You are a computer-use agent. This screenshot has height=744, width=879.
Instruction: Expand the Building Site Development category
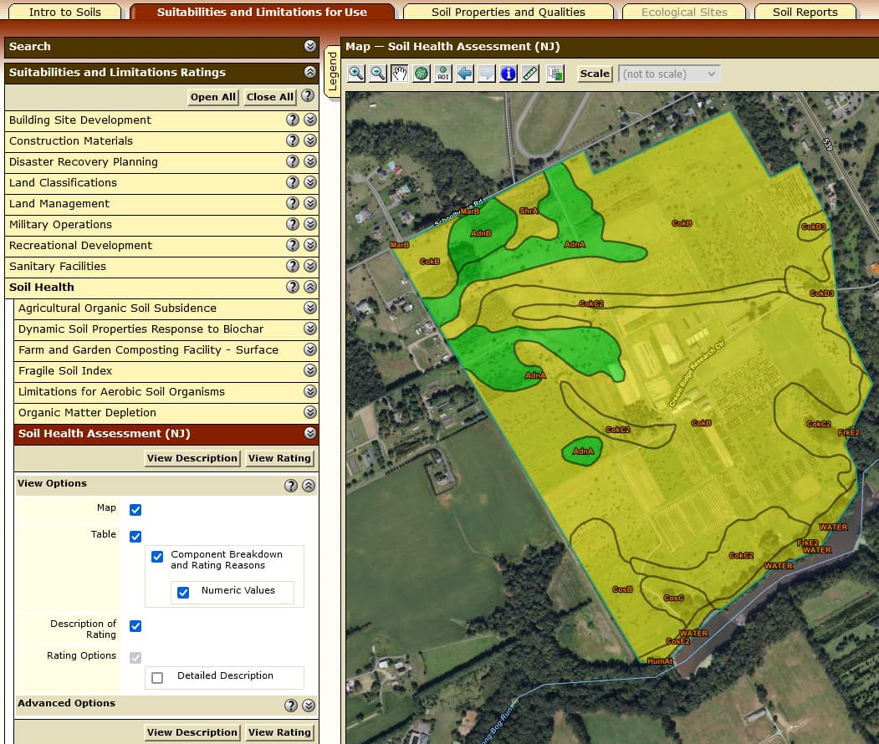coord(310,120)
